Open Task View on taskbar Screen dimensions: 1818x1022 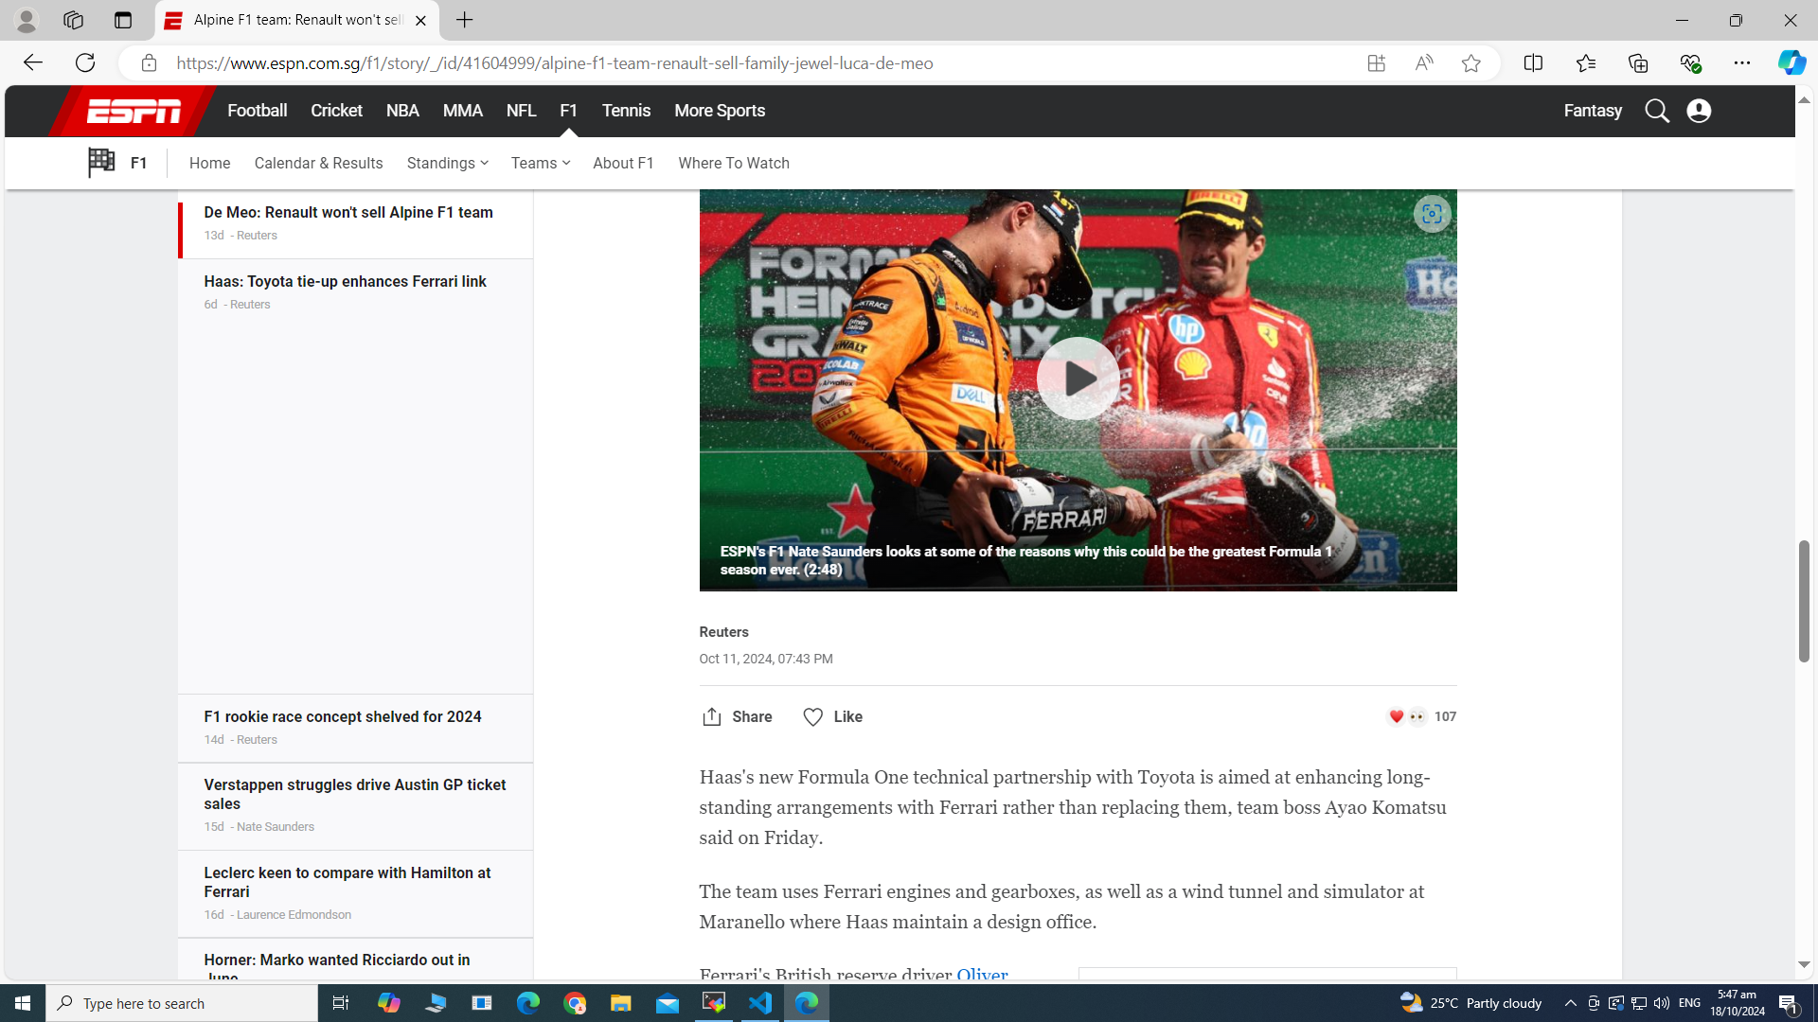(341, 1003)
